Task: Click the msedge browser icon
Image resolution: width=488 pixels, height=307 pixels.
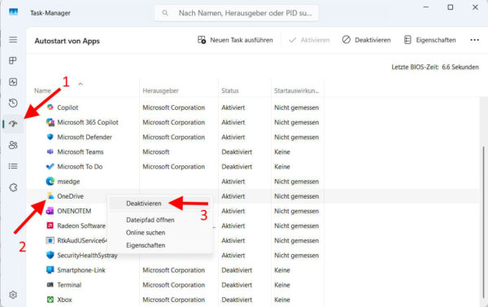Action: coord(50,181)
